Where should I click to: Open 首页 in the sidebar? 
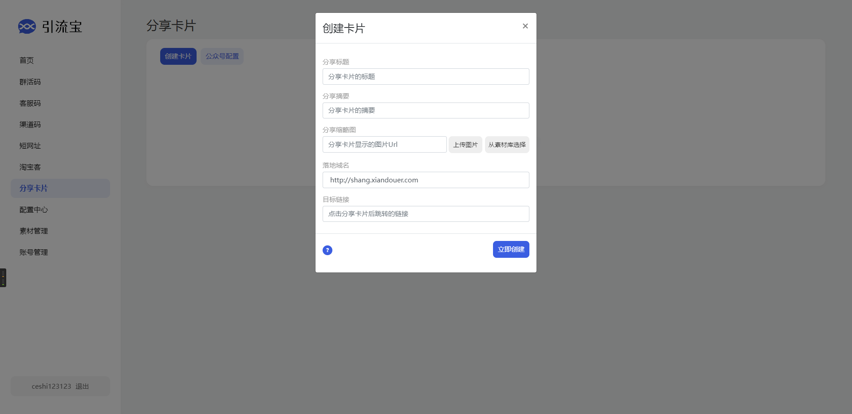[x=60, y=60]
